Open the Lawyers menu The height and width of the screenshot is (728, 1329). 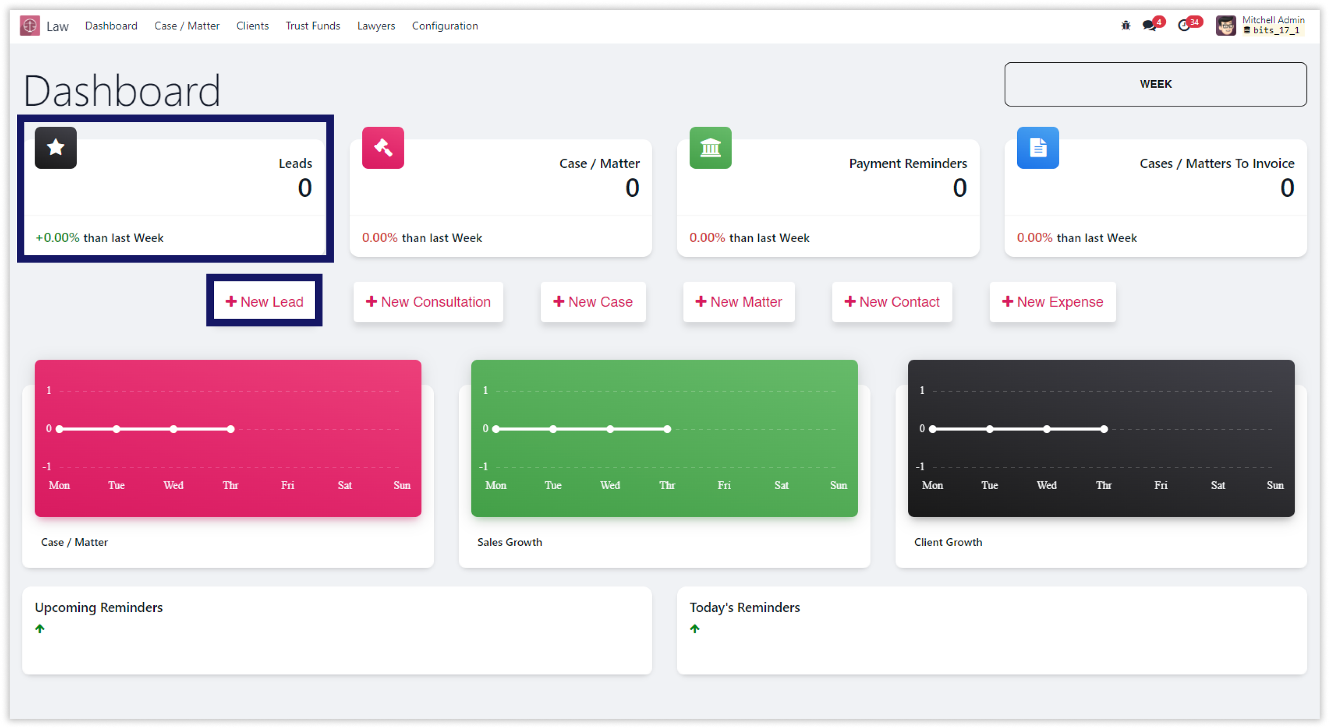pos(376,26)
